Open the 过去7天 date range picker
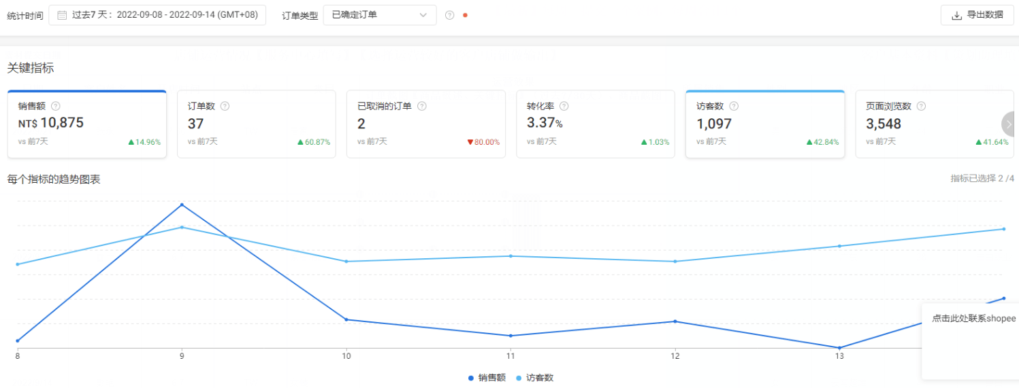Viewport: 1019px width, 388px height. (x=157, y=15)
